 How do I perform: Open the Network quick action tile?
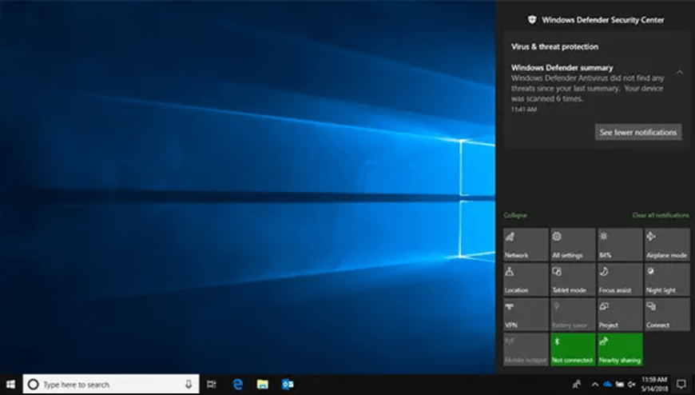tap(525, 245)
